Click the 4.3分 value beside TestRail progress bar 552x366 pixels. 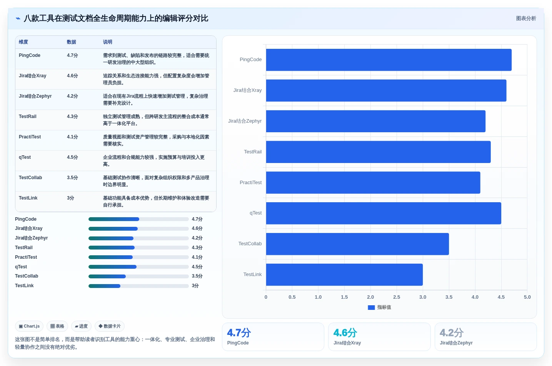click(197, 248)
